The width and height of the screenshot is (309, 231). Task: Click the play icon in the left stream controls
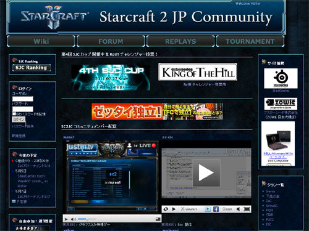(x=66, y=219)
